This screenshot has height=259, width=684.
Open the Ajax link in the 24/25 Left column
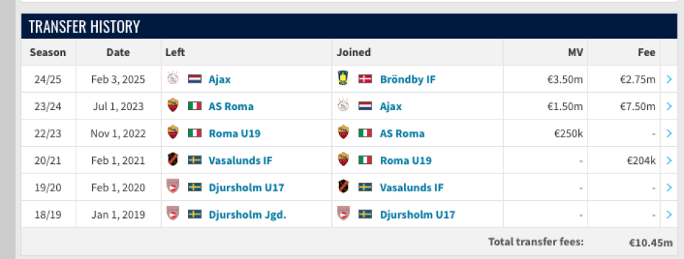(220, 79)
